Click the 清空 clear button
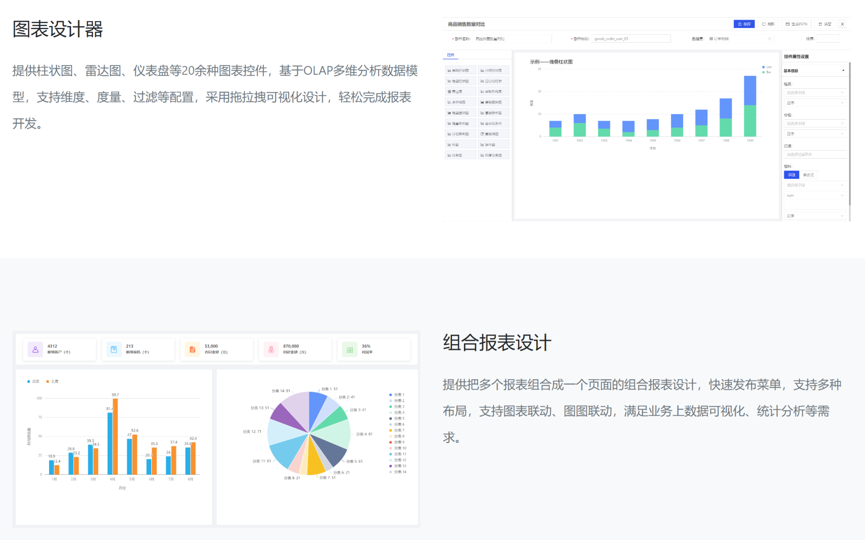The image size is (865, 540). pos(825,24)
